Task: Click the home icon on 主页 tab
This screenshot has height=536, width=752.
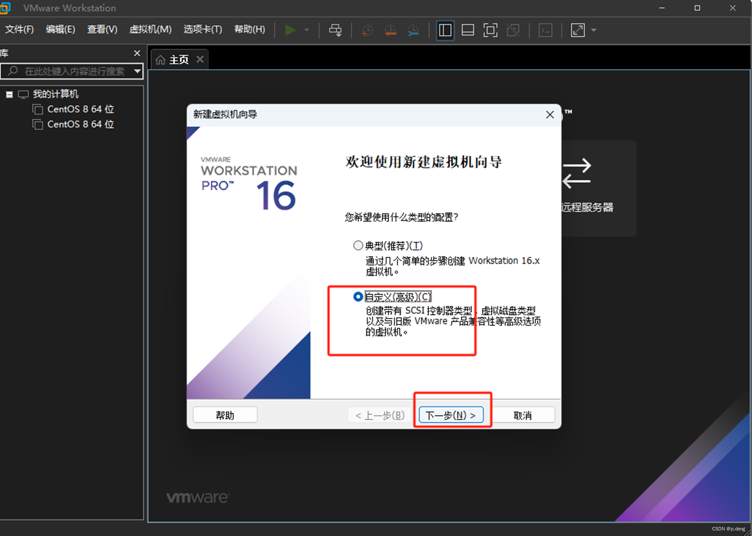Action: click(x=160, y=60)
